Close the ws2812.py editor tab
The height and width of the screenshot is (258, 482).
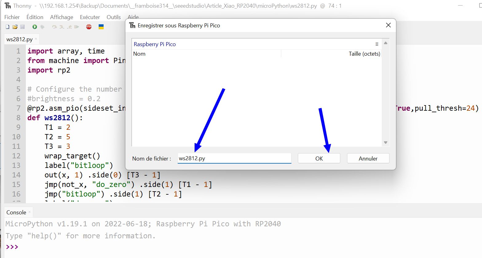[x=36, y=39]
